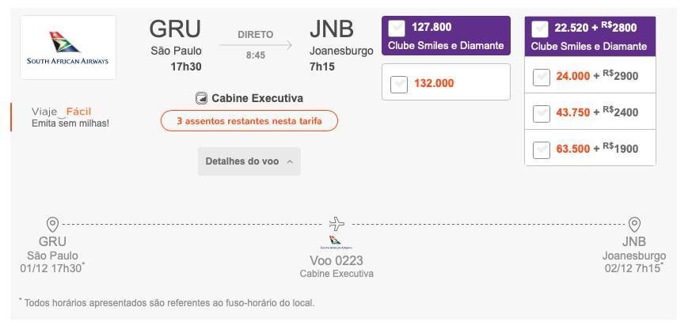Click the Cabine Executiva label
Image resolution: width=692 pixels, height=326 pixels.
(257, 98)
